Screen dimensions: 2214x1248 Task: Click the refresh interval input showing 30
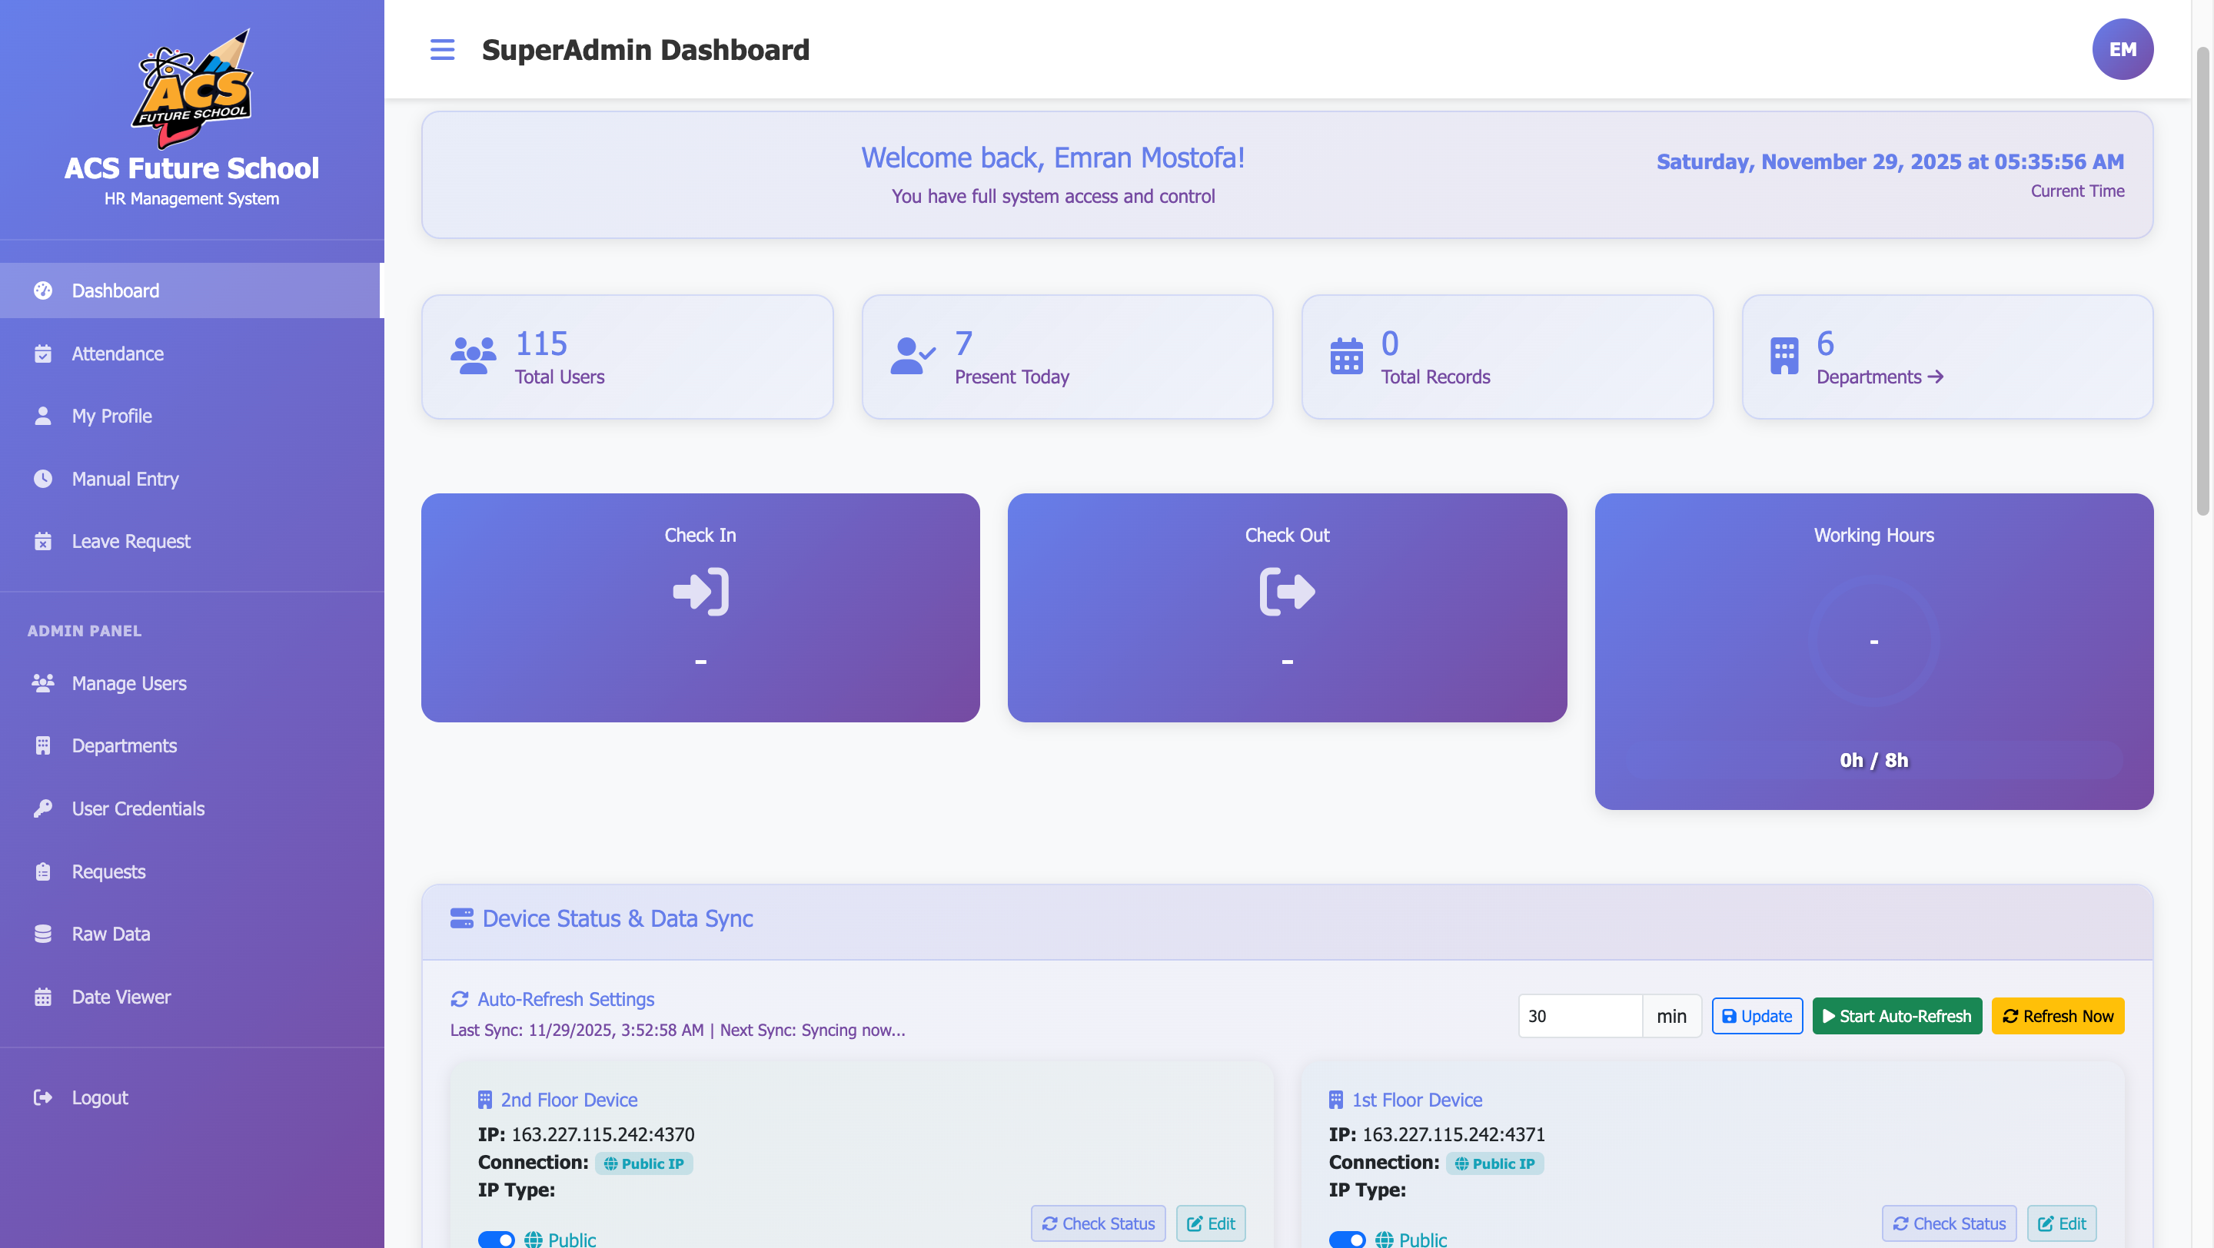1580,1015
